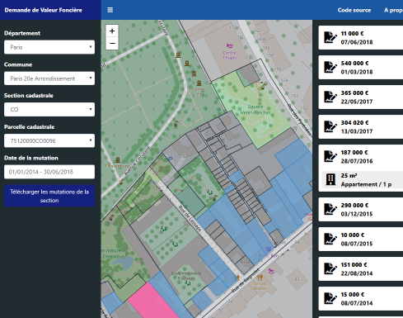Image resolution: width=403 pixels, height=318 pixels.
Task: Expand the Section cadastrale dropdown CO
Action: pos(49,110)
